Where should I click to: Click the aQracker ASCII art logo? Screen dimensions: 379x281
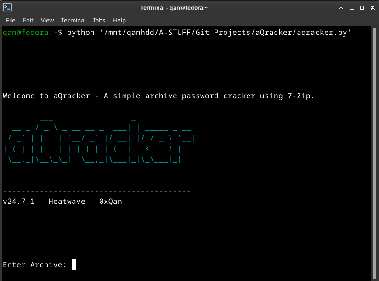(99, 141)
